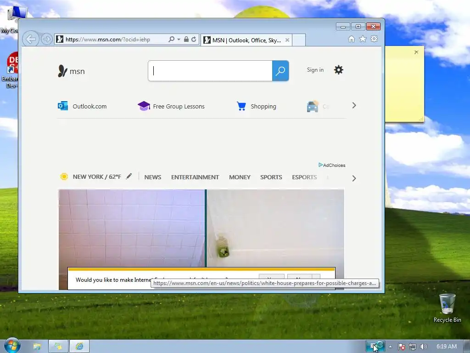470x353 pixels.
Task: Expand more shortcuts with the right chevron
Action: [354, 105]
